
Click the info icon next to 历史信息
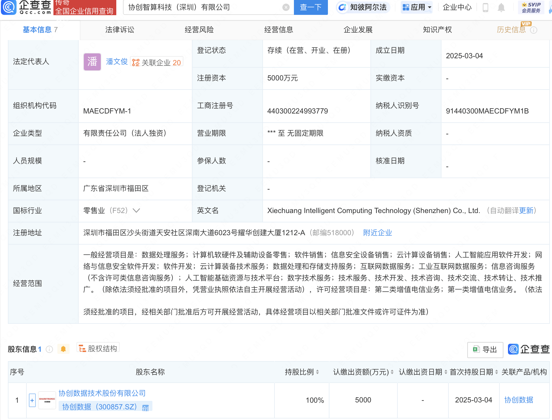coord(534,30)
